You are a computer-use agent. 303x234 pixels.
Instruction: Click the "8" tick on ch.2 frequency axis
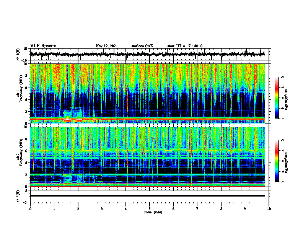pos(26,139)
